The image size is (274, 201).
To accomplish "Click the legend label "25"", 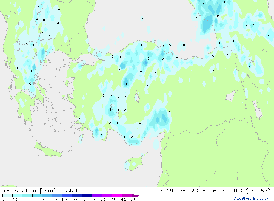I will coord(84,199).
